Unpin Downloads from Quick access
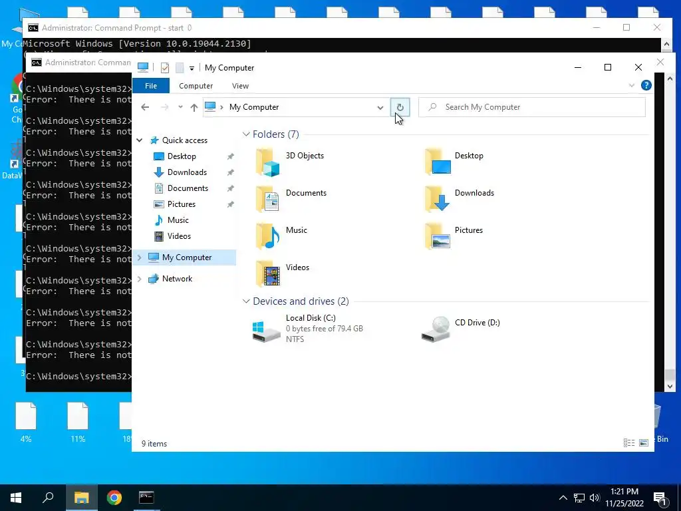This screenshot has height=511, width=681. 231,172
